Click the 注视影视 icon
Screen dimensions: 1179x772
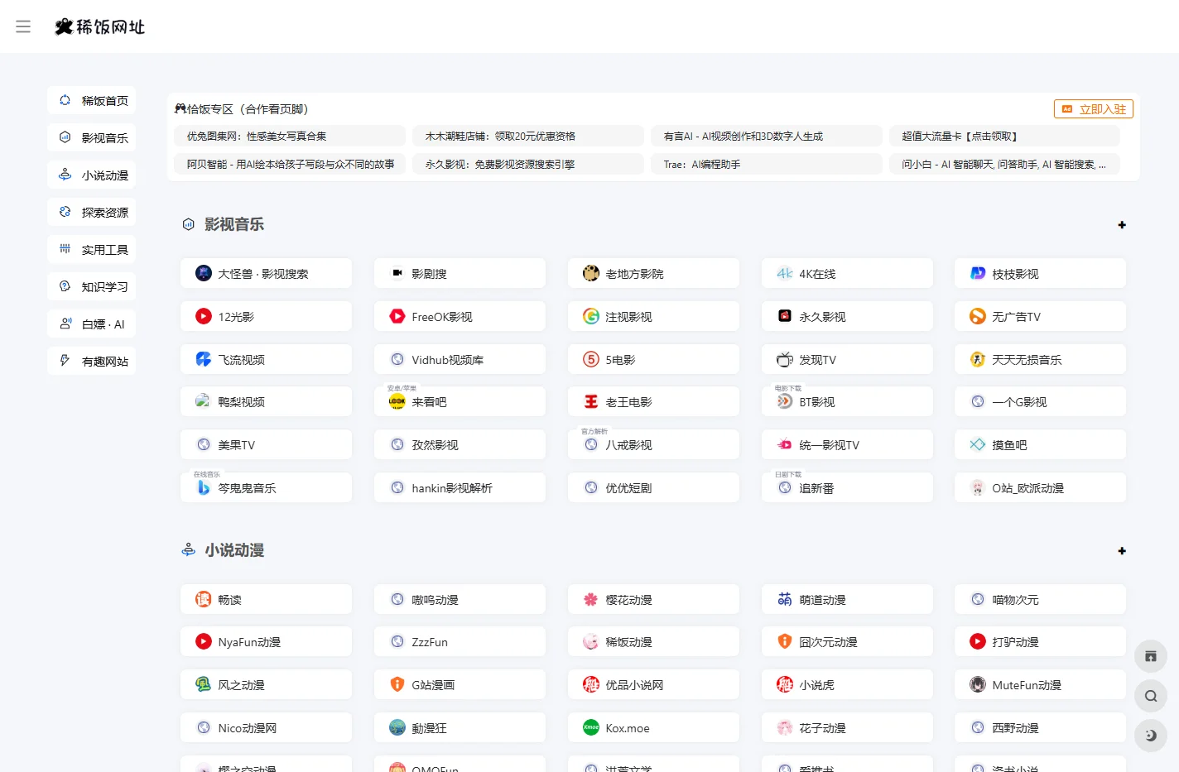point(591,316)
